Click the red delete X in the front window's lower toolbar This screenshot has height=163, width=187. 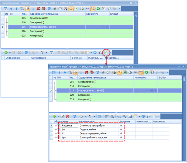68,116
